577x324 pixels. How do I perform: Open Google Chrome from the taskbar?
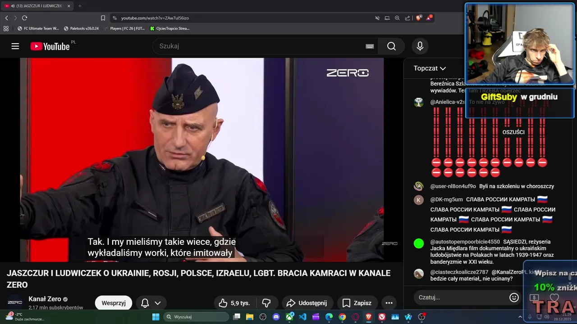click(342, 317)
